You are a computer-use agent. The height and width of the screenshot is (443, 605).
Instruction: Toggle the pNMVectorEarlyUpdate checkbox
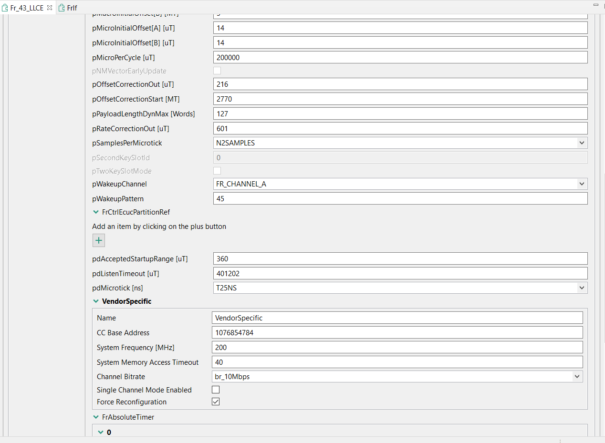(217, 70)
